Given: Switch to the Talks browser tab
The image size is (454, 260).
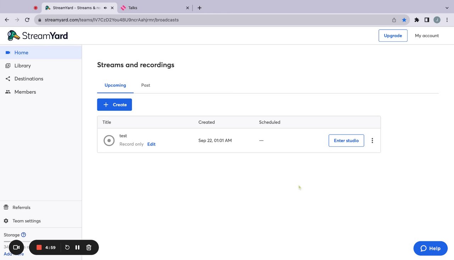Looking at the screenshot, I should point(154,8).
